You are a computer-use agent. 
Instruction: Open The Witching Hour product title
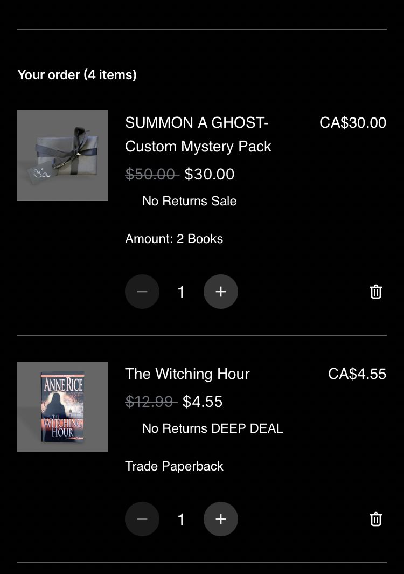coord(187,374)
